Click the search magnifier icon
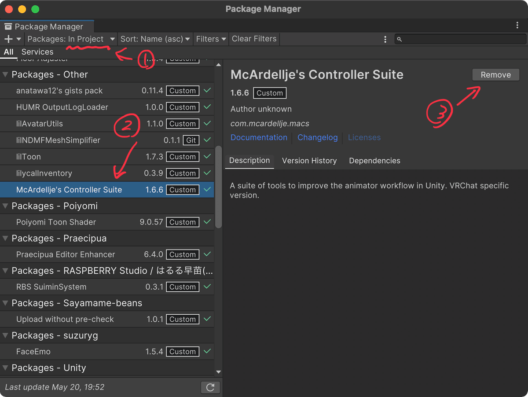The image size is (528, 397). (x=400, y=39)
